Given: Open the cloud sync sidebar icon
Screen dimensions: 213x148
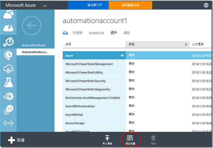Looking at the screenshot, I should pos(8,69).
